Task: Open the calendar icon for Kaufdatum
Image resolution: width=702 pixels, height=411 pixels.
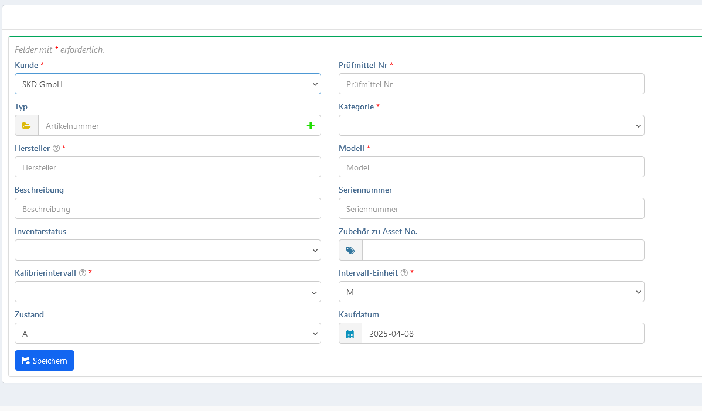Action: pos(350,334)
